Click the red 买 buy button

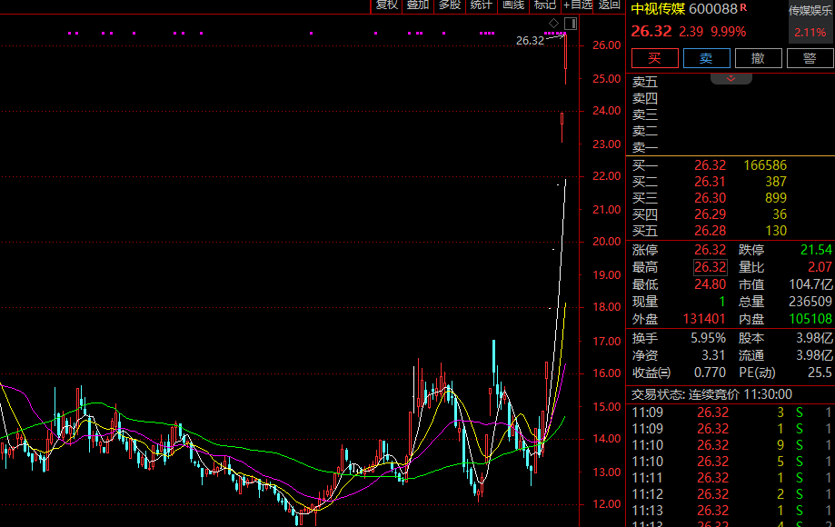[x=654, y=58]
